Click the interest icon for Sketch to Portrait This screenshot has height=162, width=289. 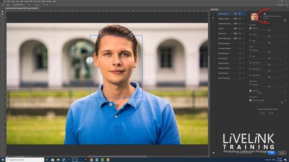240,68
